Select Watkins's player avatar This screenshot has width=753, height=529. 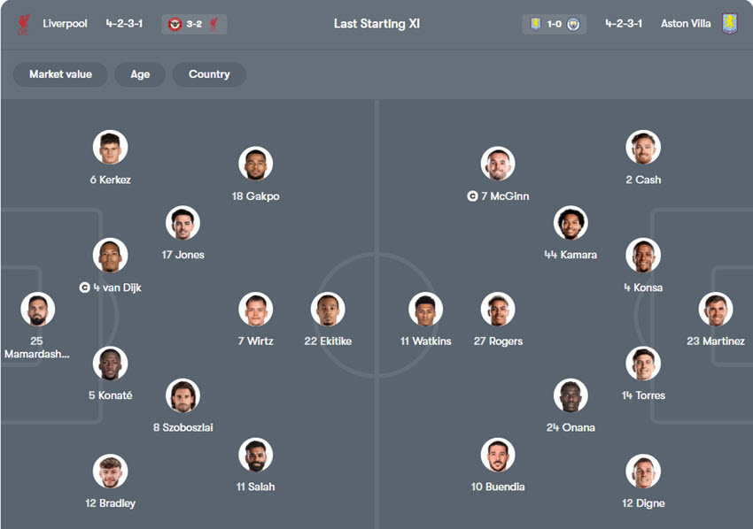click(425, 310)
